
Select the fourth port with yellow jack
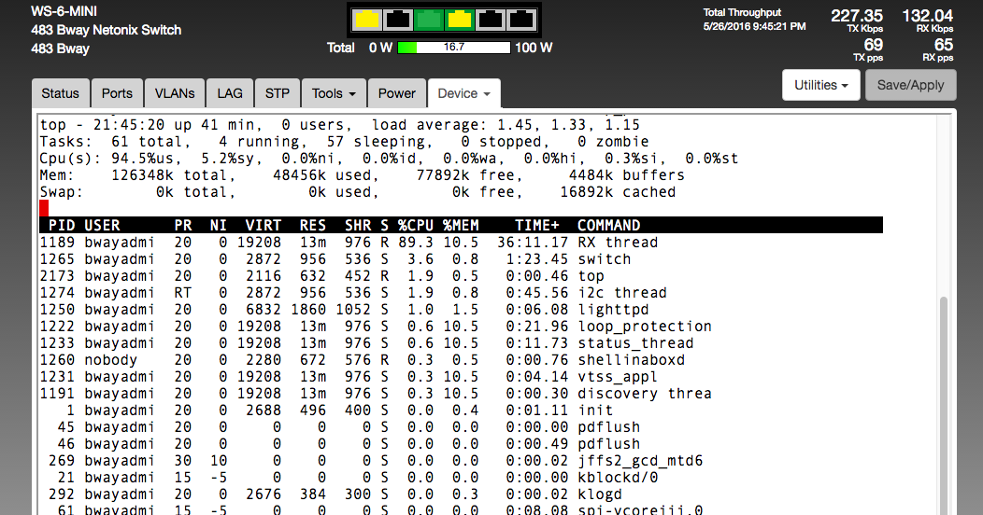pos(460,19)
